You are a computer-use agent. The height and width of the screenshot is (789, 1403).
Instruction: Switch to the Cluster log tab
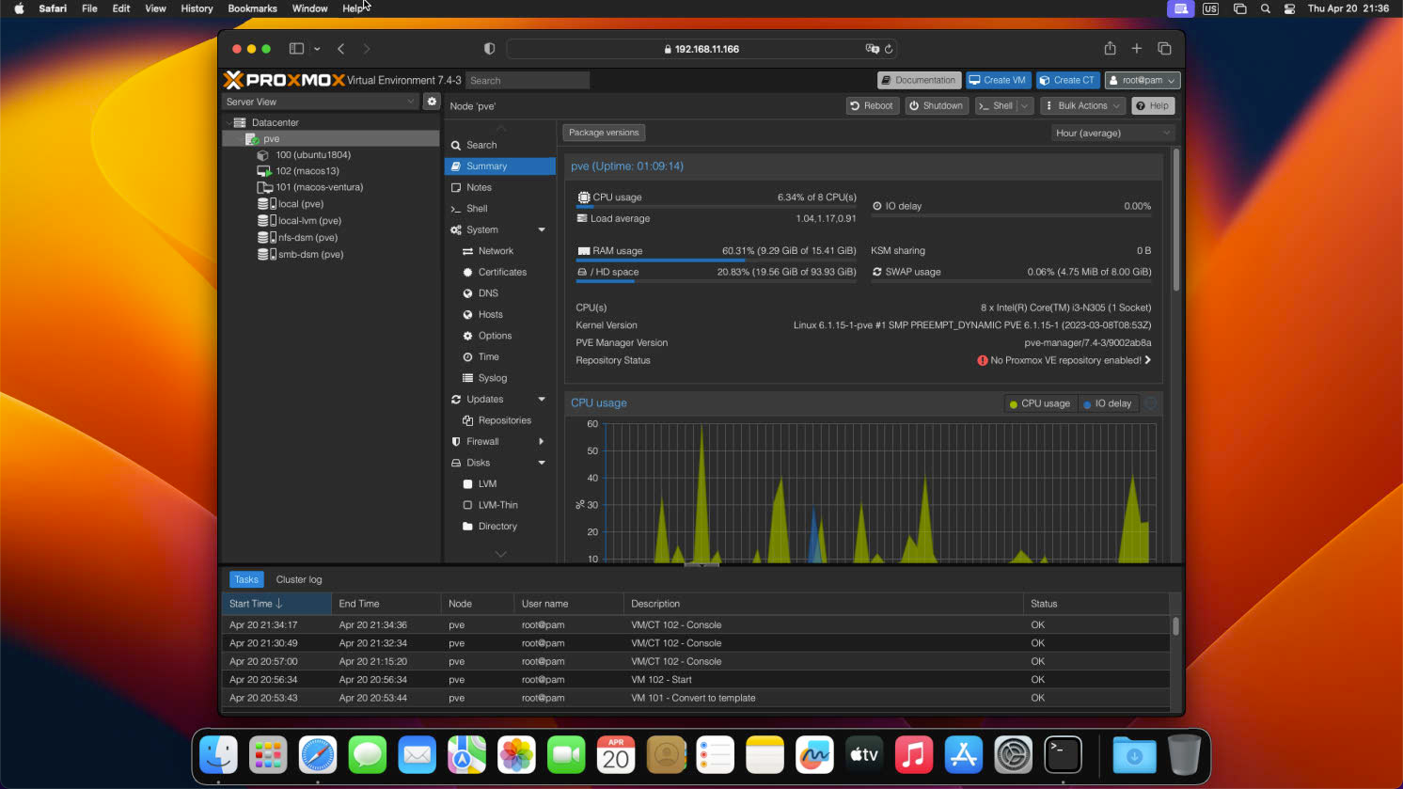[x=298, y=580]
